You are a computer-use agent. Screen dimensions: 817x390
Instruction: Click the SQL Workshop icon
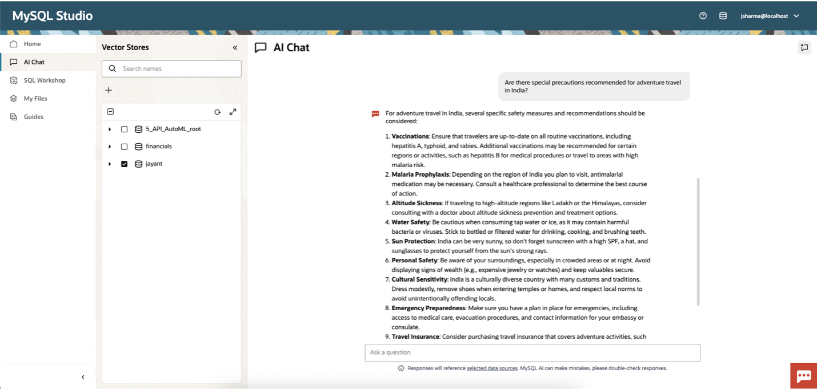point(14,80)
